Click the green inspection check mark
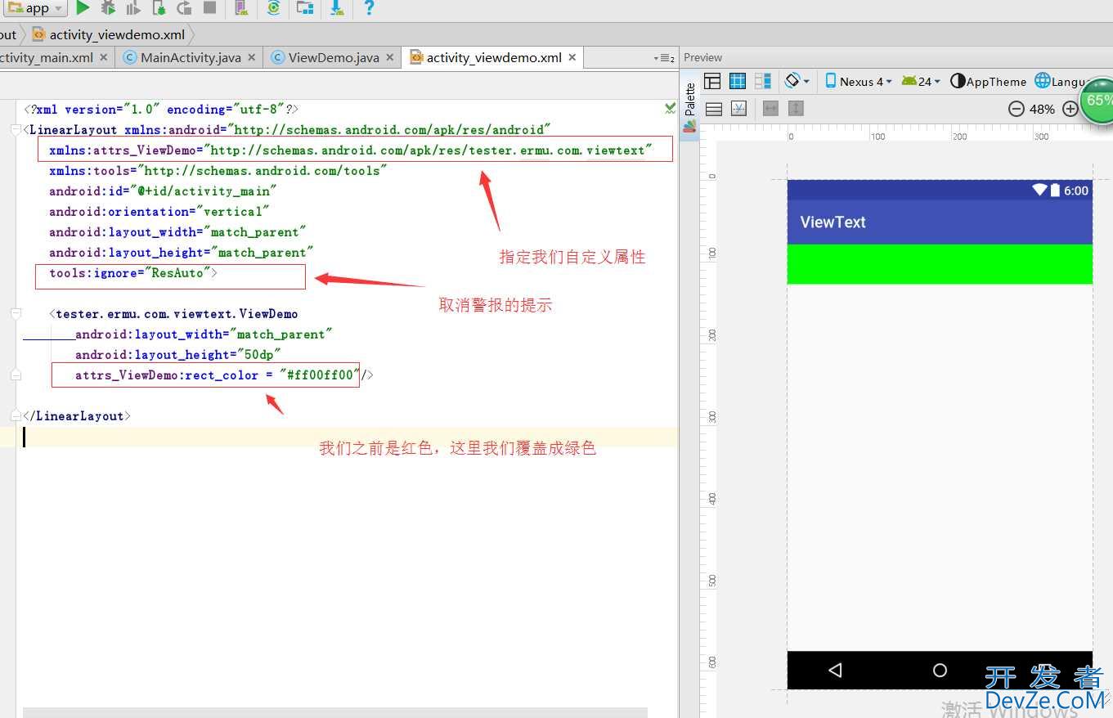Screen dimensions: 1113x718 point(670,108)
